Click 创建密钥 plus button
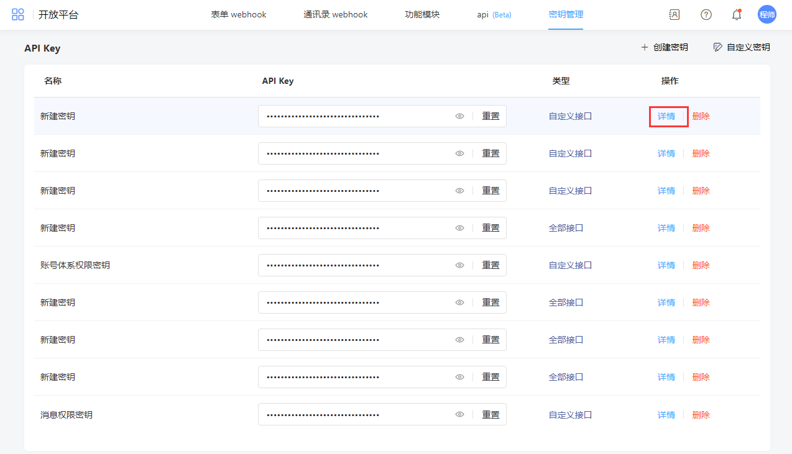The width and height of the screenshot is (792, 454). tap(665, 47)
